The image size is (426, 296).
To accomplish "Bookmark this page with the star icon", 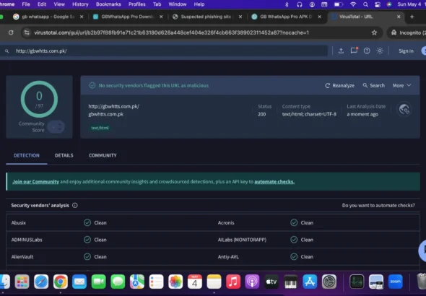I will tap(374, 32).
